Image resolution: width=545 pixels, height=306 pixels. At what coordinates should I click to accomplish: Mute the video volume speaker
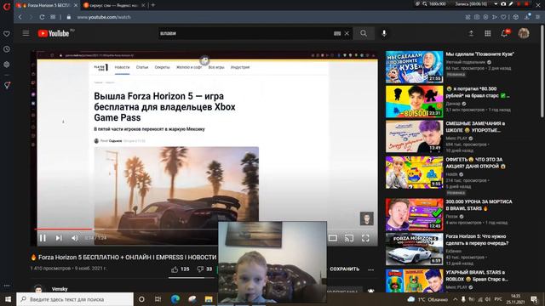(75, 238)
